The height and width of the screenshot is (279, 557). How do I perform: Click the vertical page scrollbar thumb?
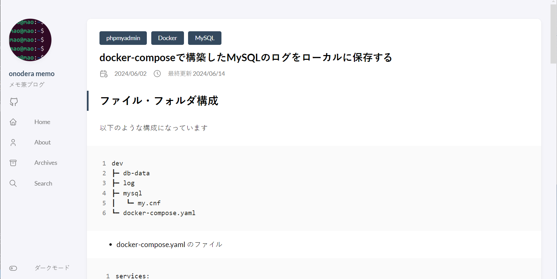(553, 34)
